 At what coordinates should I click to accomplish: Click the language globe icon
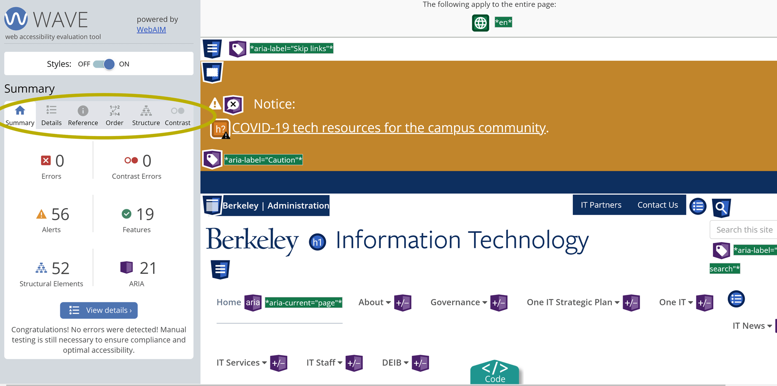click(481, 23)
